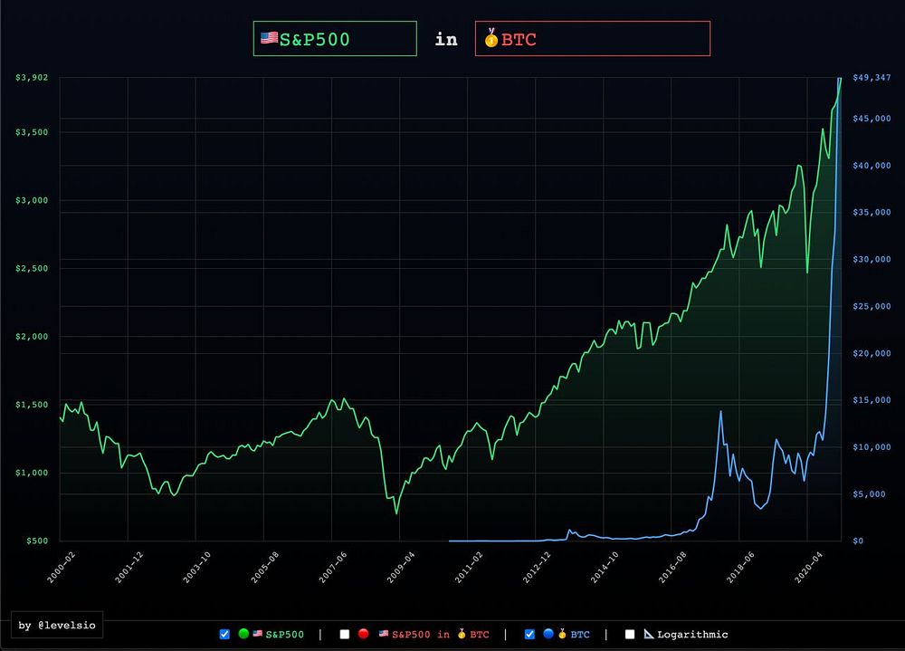Click the S&P500 legend label text
The image size is (905, 651).
[284, 634]
